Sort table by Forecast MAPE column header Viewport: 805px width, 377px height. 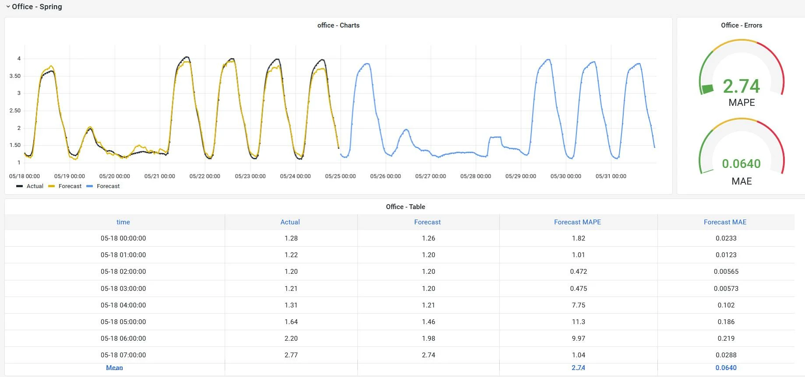pos(577,222)
